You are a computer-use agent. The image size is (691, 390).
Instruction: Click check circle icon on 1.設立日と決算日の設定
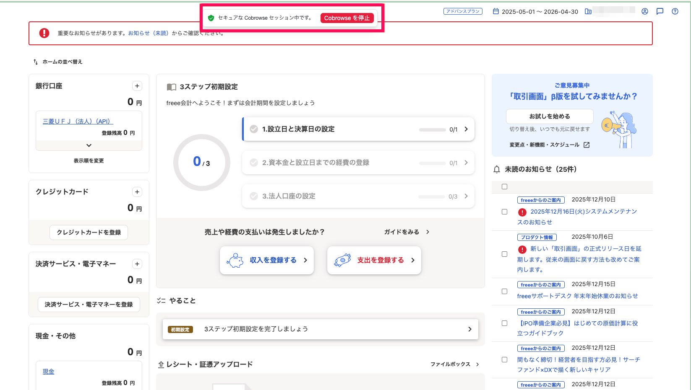(254, 129)
